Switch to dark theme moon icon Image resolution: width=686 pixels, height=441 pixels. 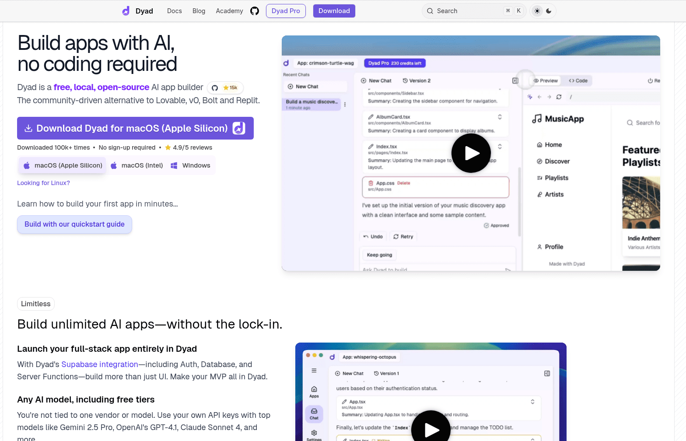549,11
